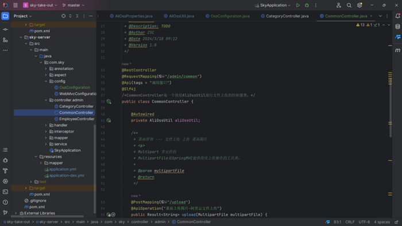The height and width of the screenshot is (226, 402).
Task: Open the Notifications bell
Action: coord(397,16)
